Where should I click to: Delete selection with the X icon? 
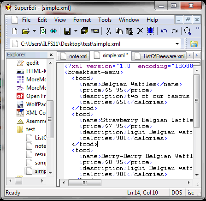pyautogui.click(x=140, y=31)
